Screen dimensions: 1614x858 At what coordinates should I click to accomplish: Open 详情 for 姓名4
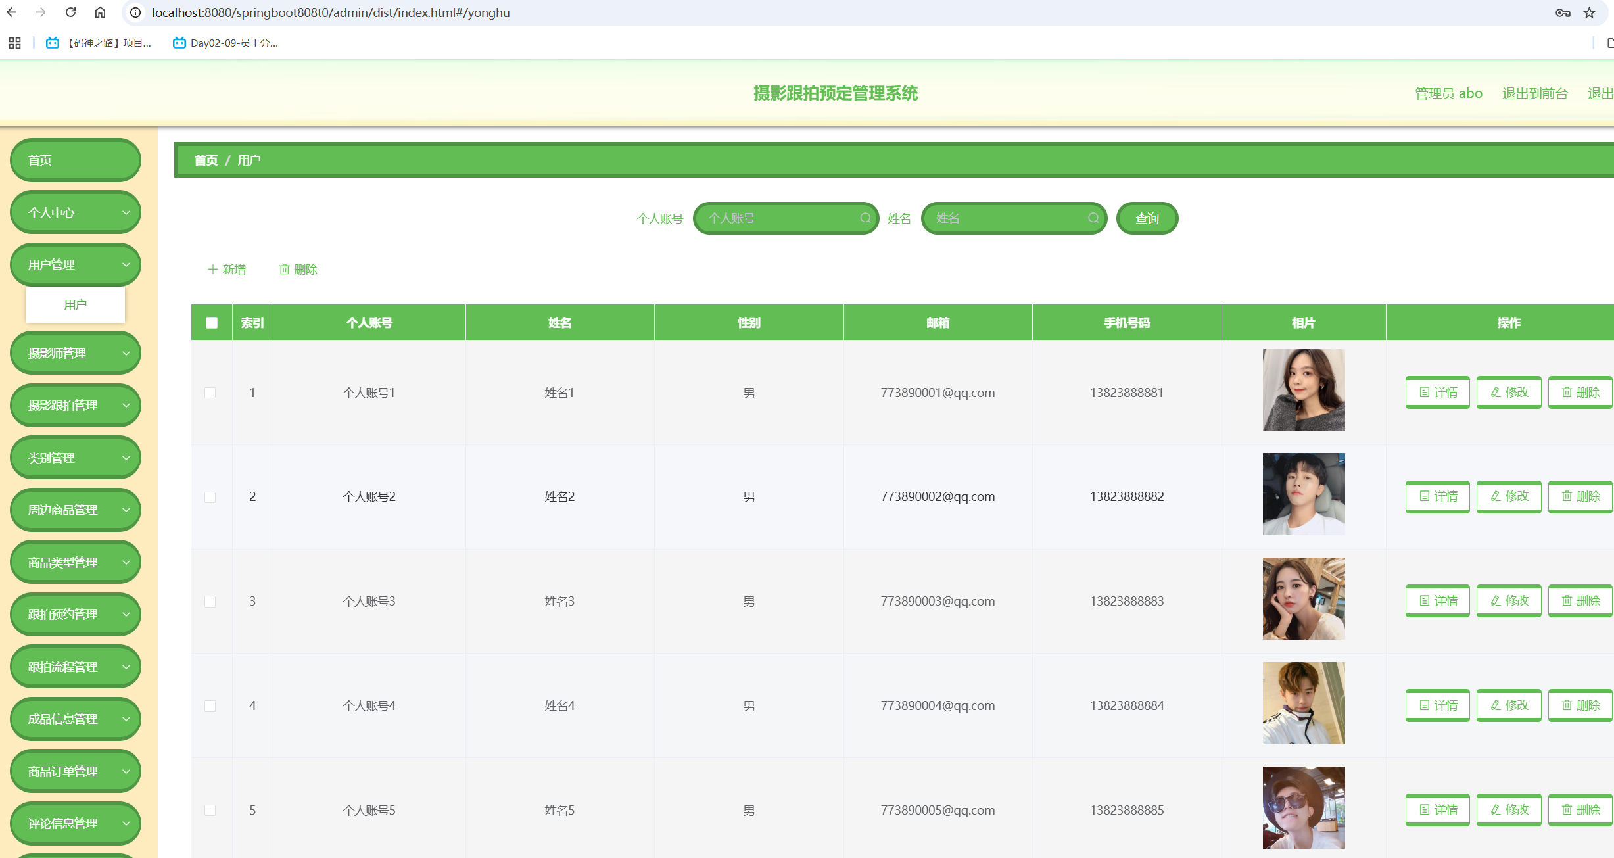(x=1438, y=705)
